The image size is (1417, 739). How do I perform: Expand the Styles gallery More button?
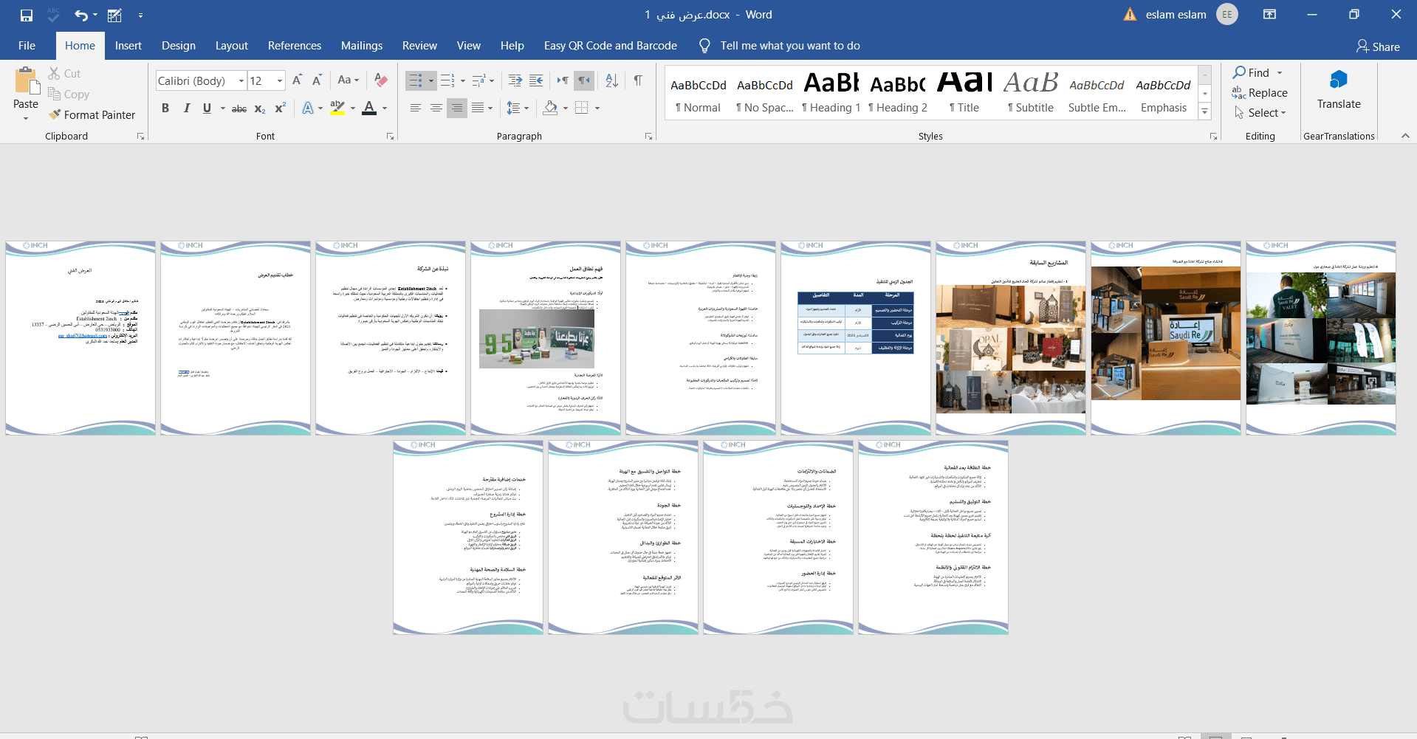click(x=1205, y=112)
